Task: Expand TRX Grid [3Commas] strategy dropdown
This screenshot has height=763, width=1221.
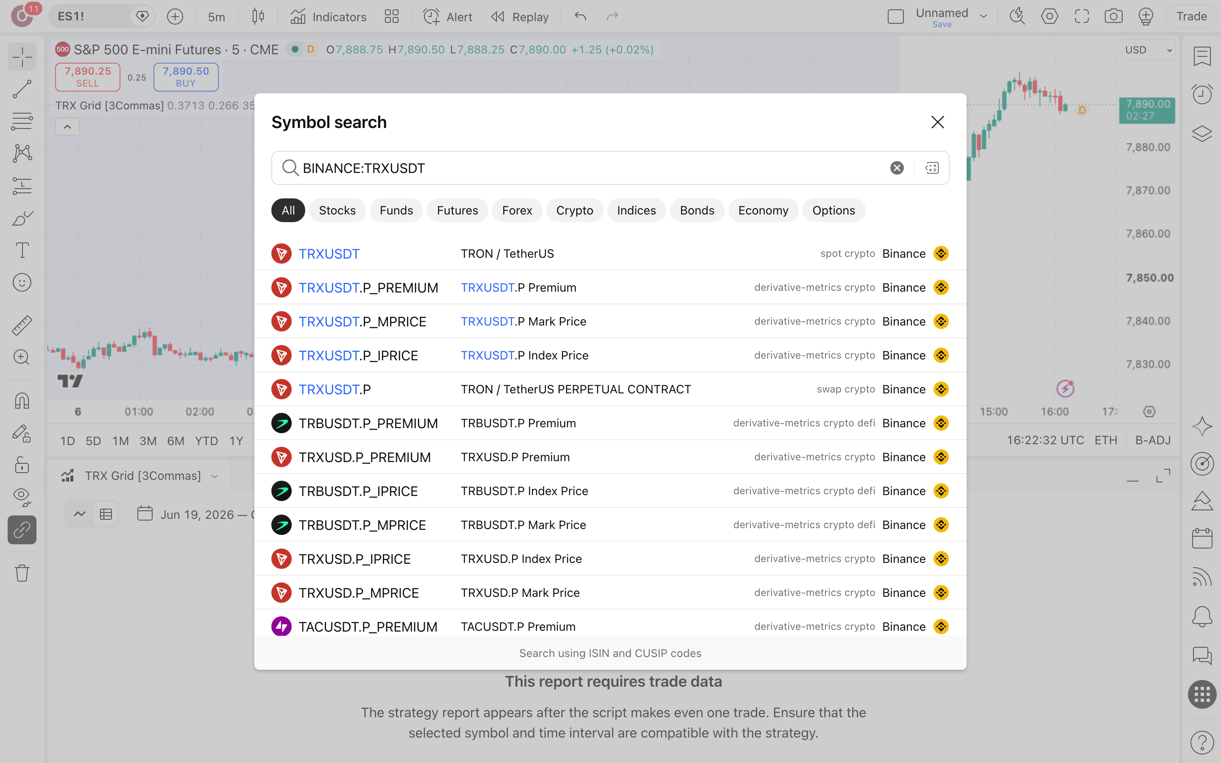Action: click(215, 476)
